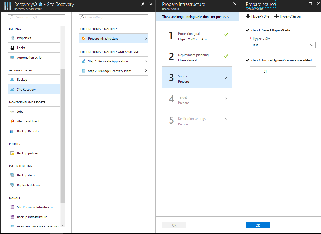Image resolution: width=321 pixels, height=234 pixels.
Task: Click the Filter settings magnifier icon
Action: coord(82,17)
